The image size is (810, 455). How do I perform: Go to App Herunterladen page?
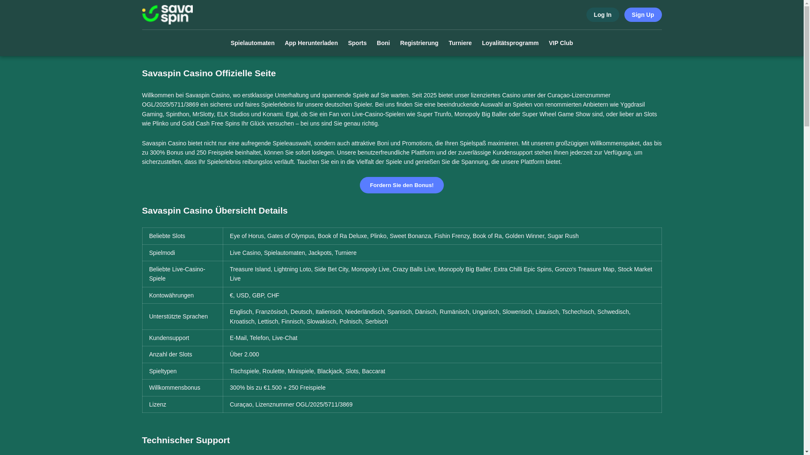(311, 43)
